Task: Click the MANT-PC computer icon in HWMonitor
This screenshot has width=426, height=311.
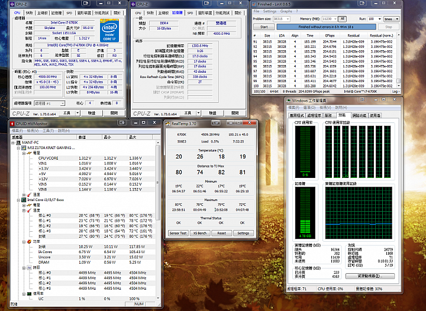Action: tap(18, 142)
